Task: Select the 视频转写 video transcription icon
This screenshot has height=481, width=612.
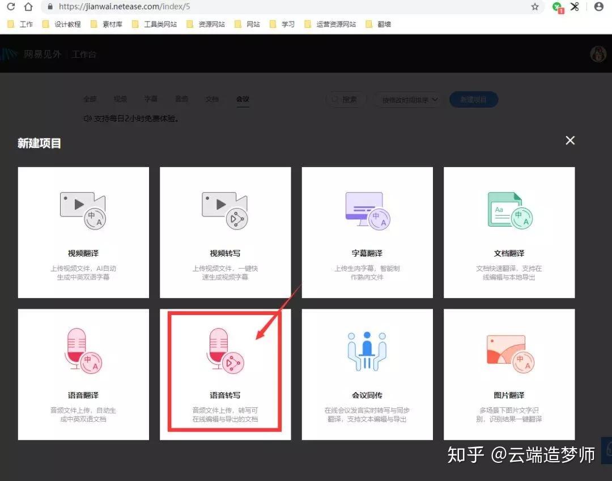Action: (225, 210)
